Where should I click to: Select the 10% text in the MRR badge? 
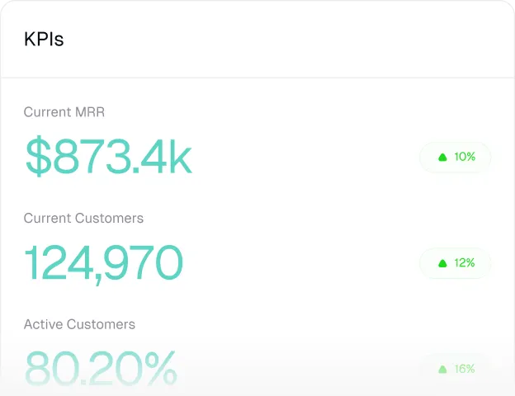[x=465, y=157]
